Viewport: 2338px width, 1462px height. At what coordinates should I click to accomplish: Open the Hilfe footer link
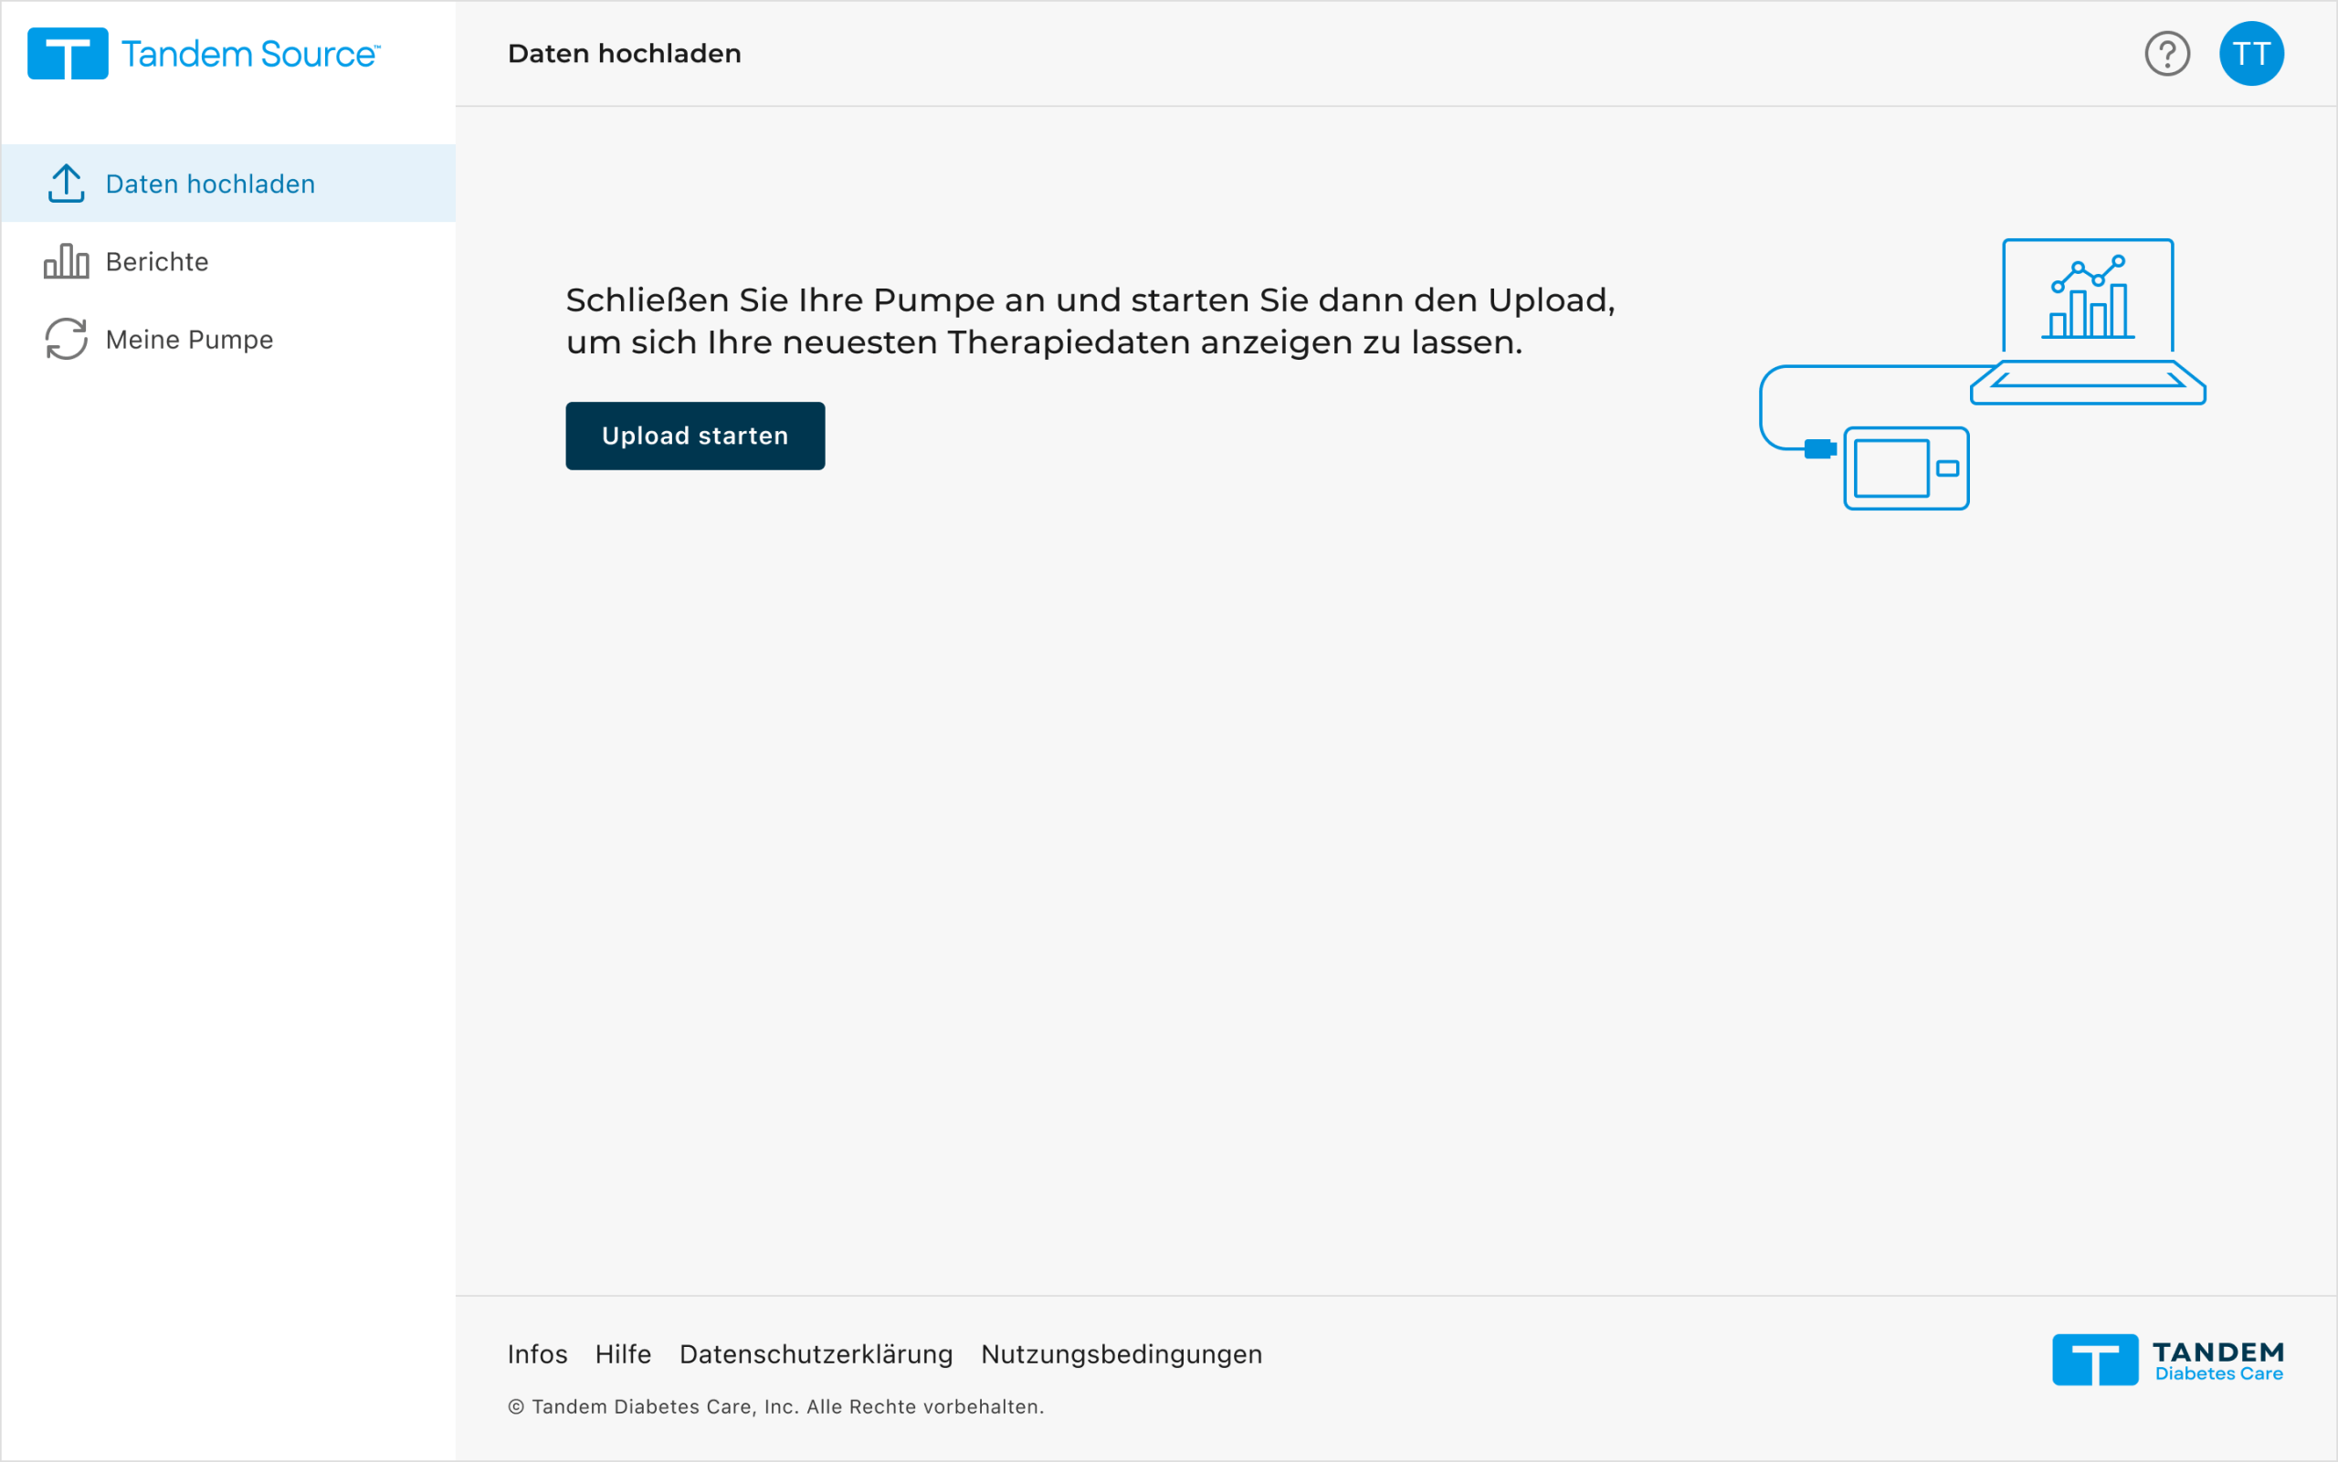[x=623, y=1353]
